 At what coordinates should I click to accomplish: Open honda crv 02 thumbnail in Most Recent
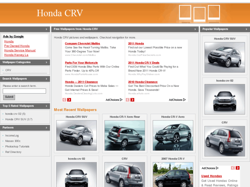click(76, 175)
